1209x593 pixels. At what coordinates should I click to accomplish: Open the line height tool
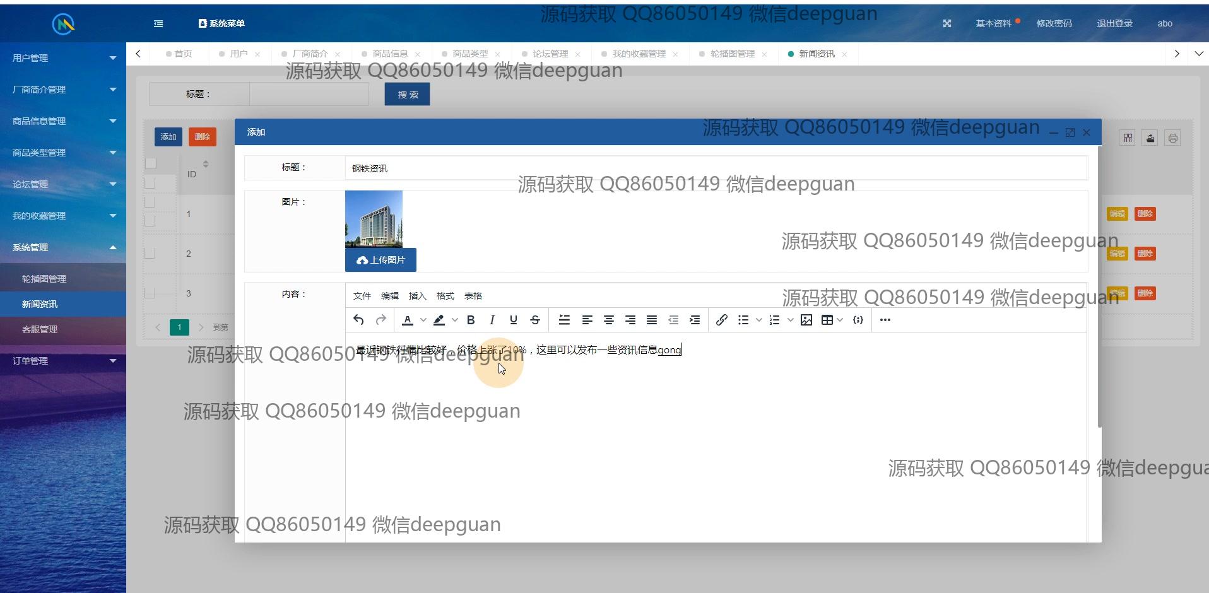564,320
